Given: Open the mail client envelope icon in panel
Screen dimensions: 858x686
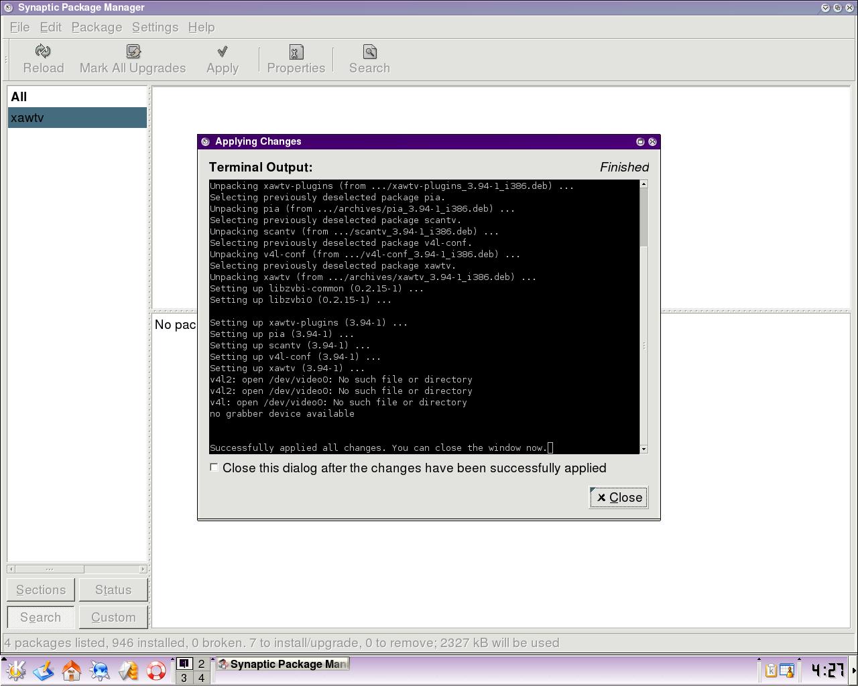Looking at the screenshot, I should pos(128,670).
